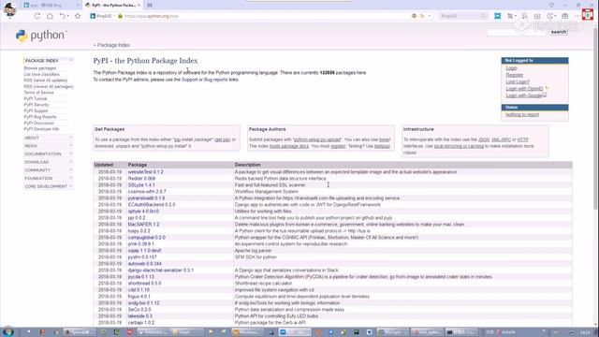Open the downloads icon in the browser toolbar
The image size is (599, 337).
tap(537, 16)
